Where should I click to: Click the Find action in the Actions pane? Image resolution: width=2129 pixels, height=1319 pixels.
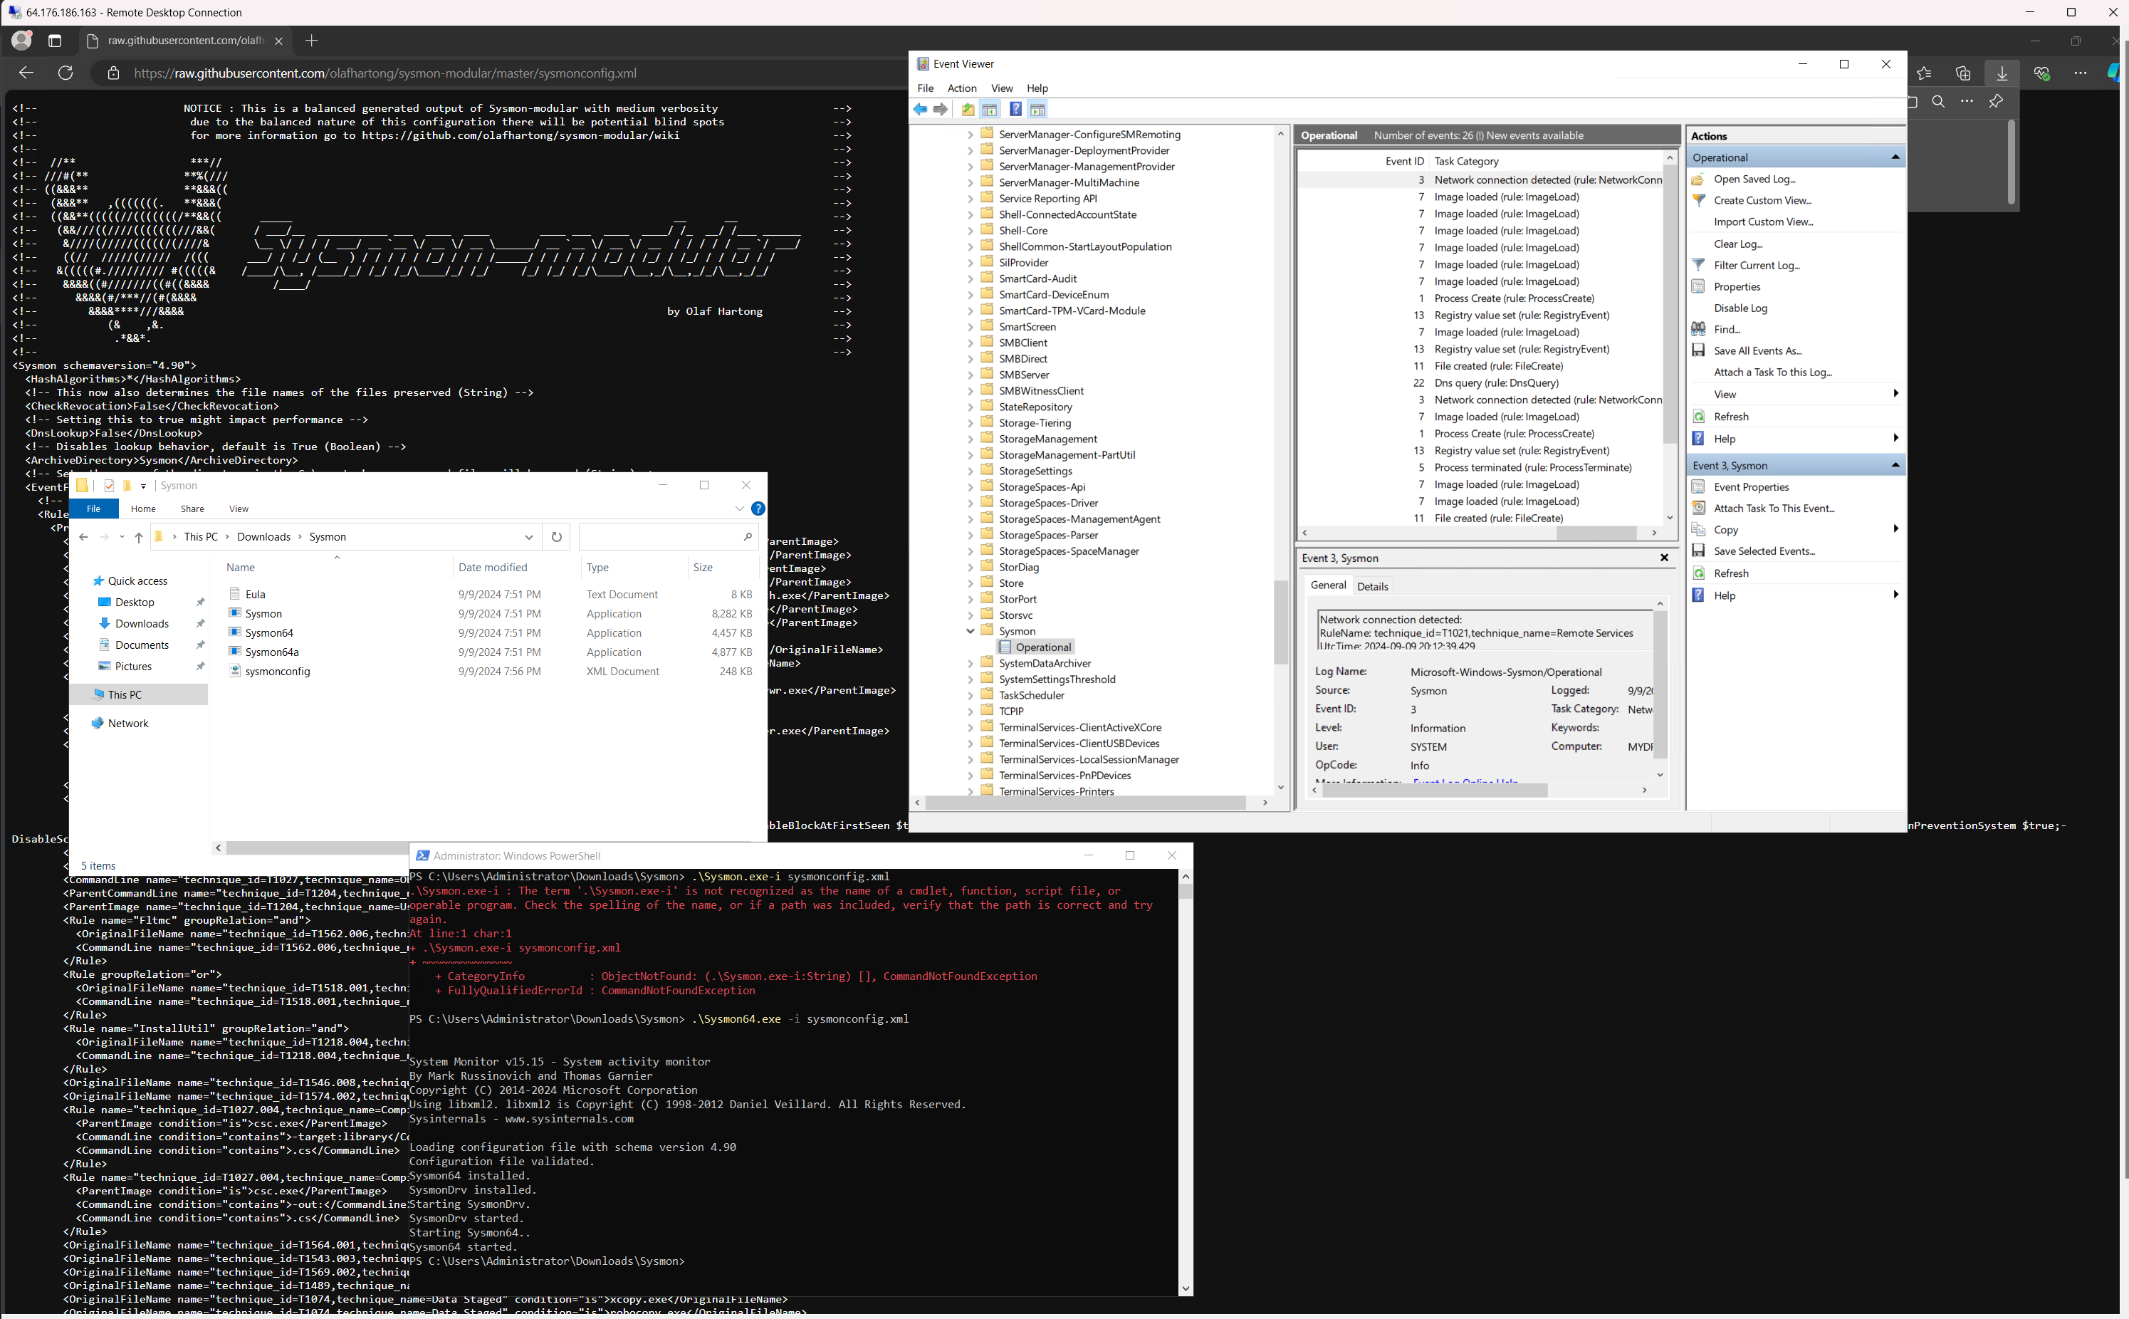click(1728, 329)
